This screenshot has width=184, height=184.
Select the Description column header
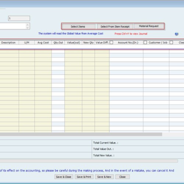point(9,43)
